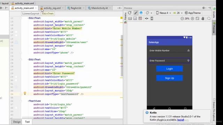Click the layout breadcrumb in navigation bar
223x125 pixels.
click(5, 3)
